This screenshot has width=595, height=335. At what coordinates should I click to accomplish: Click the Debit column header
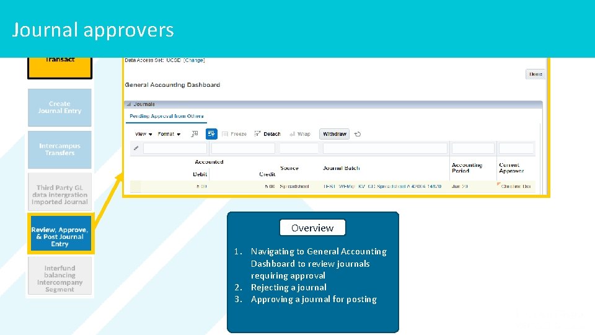200,174
